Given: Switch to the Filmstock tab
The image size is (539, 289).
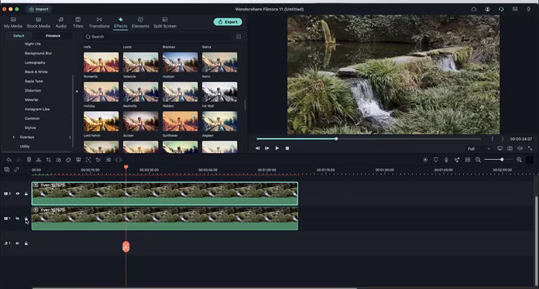Looking at the screenshot, I should click(53, 36).
